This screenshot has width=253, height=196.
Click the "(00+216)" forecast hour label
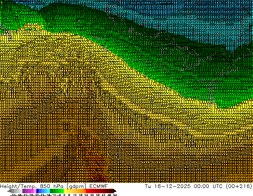(x=239, y=186)
